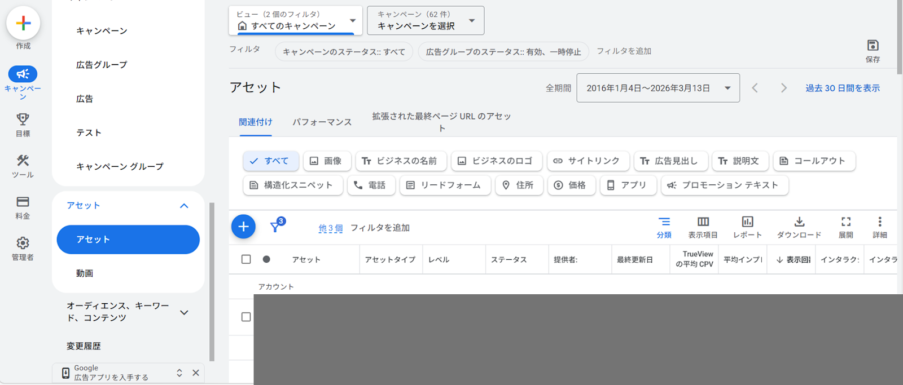Switch to 拡張された最終ページ URL のアセット tab
The width and height of the screenshot is (903, 385).
pyautogui.click(x=441, y=122)
